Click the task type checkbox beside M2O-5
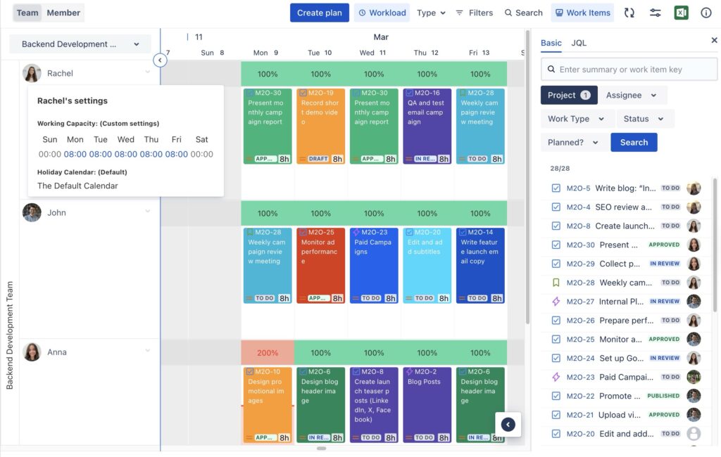 pos(556,188)
